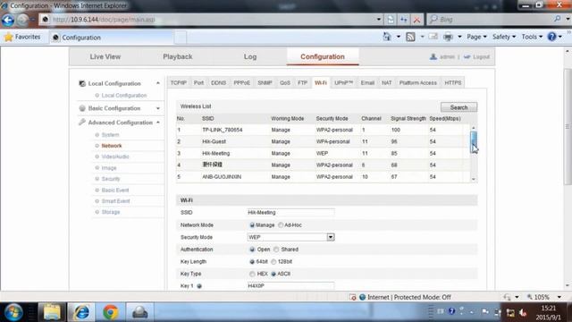Click the Search wireless networks button
572x322 pixels.
[458, 107]
